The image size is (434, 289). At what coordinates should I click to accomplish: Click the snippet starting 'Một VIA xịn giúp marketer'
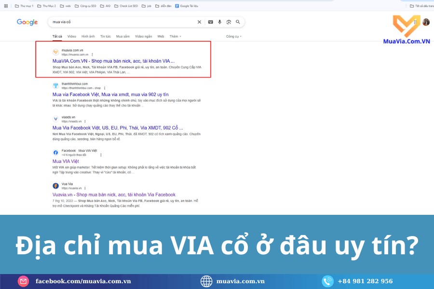pos(124,170)
